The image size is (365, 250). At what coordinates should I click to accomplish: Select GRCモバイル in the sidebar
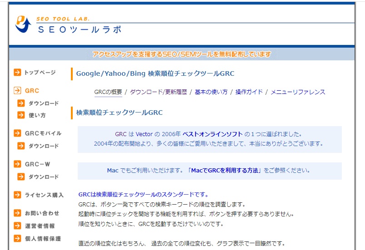[43, 133]
